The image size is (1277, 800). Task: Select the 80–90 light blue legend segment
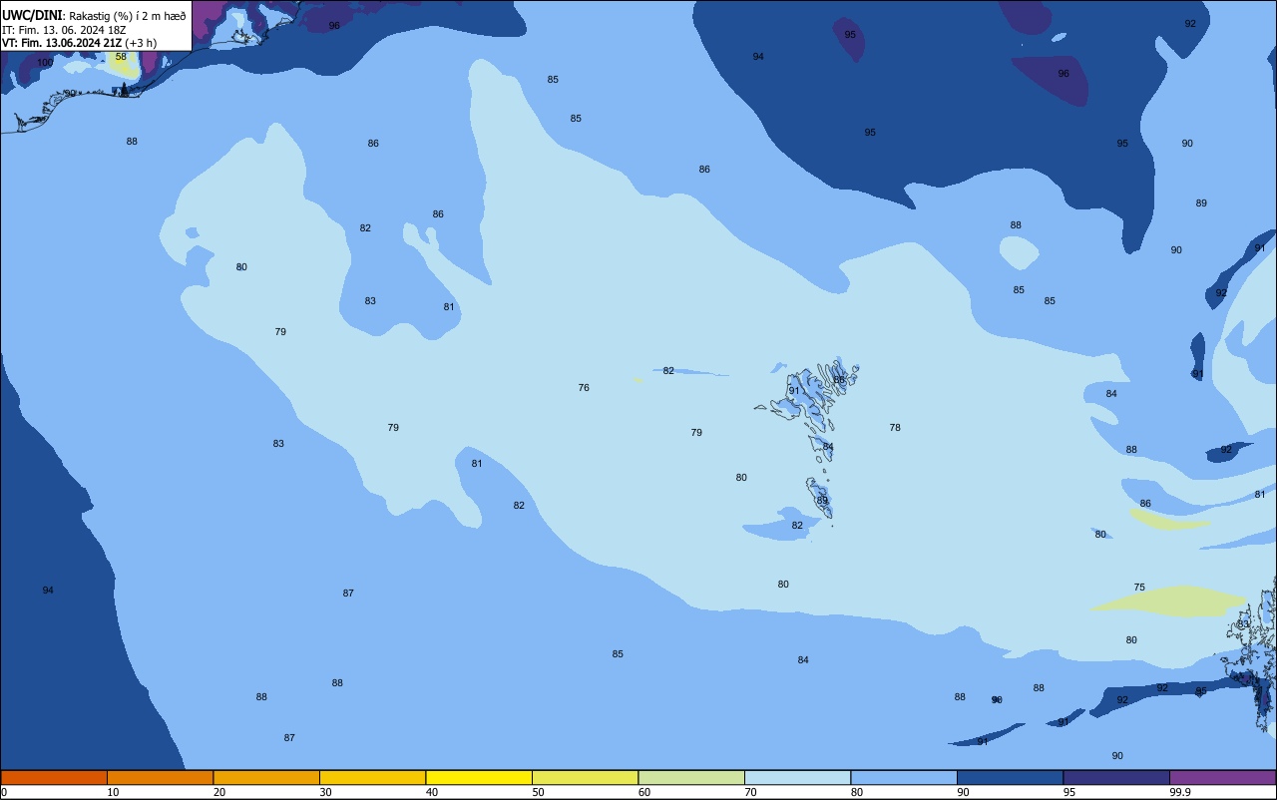coord(904,777)
